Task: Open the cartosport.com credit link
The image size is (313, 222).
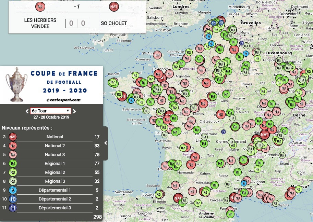Action: pyautogui.click(x=63, y=100)
